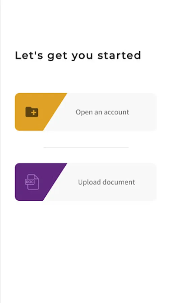
Task: Click the word "started" in the heading
Action: pos(119,55)
